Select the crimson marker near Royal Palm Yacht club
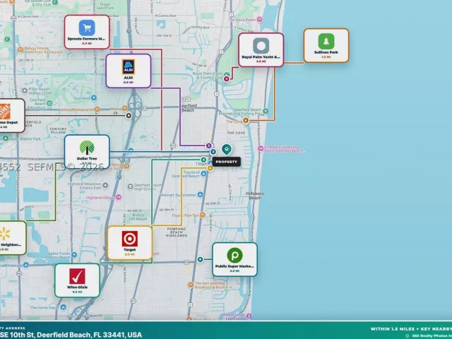The height and width of the screenshot is (339, 452). (227, 78)
